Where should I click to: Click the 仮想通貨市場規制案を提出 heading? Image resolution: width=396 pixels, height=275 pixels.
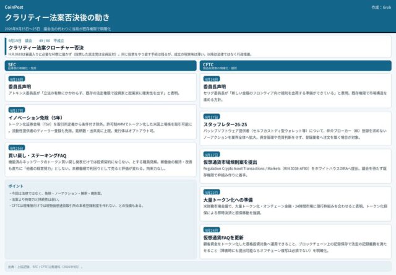point(230,162)
